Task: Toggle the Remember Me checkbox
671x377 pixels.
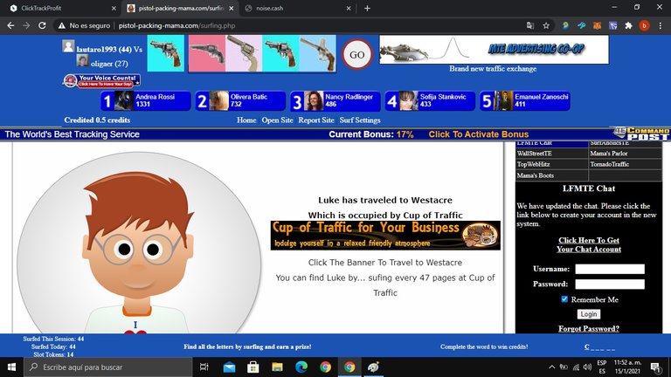Action: coord(564,299)
